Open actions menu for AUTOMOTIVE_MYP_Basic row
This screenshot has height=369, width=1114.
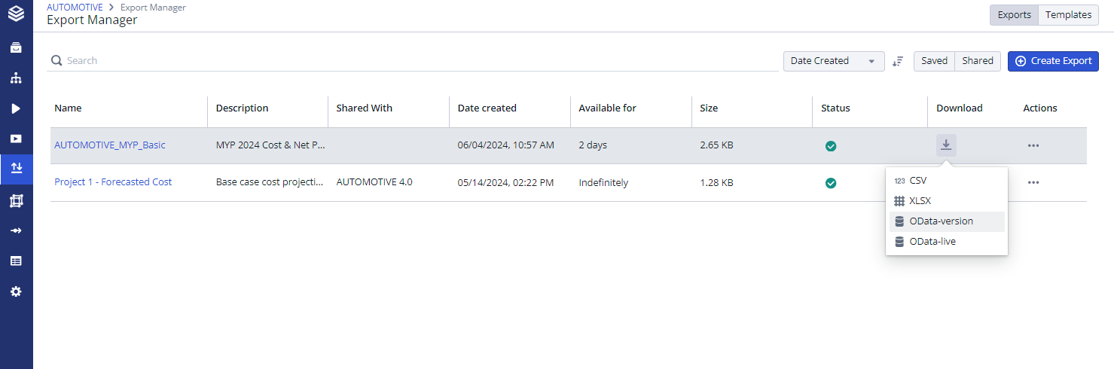1033,145
